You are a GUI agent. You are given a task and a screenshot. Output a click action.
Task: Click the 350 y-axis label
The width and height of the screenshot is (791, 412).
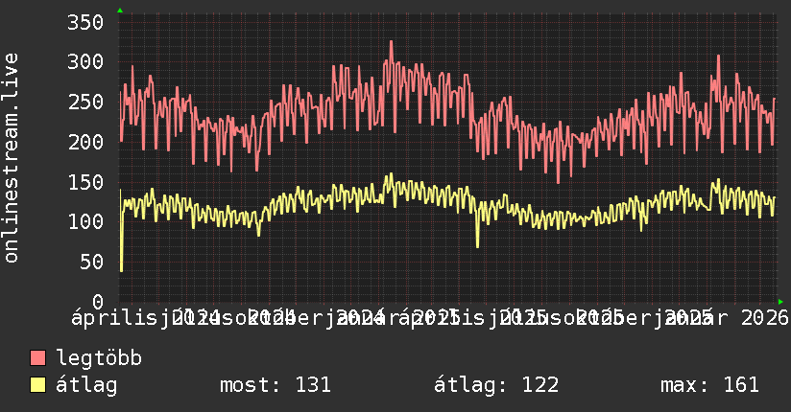pyautogui.click(x=85, y=22)
